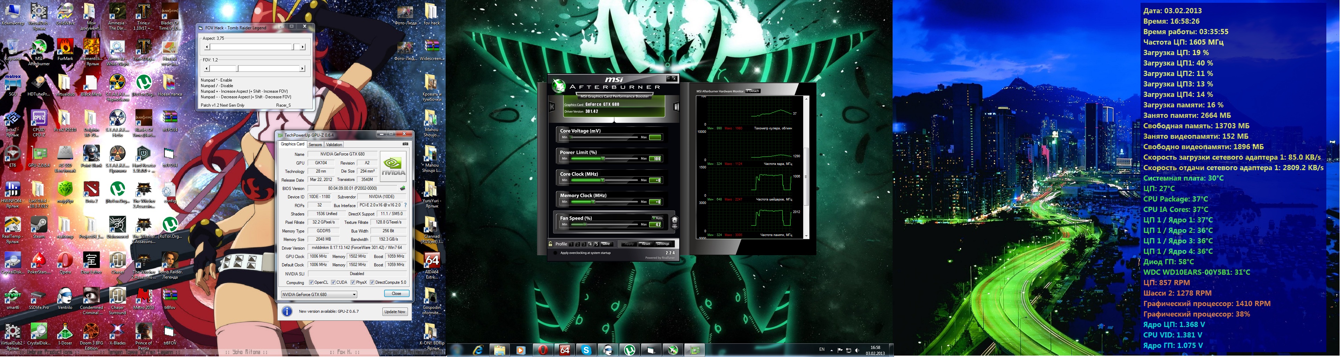
Task: Click the Update Now button in GPU-Z
Action: click(394, 312)
